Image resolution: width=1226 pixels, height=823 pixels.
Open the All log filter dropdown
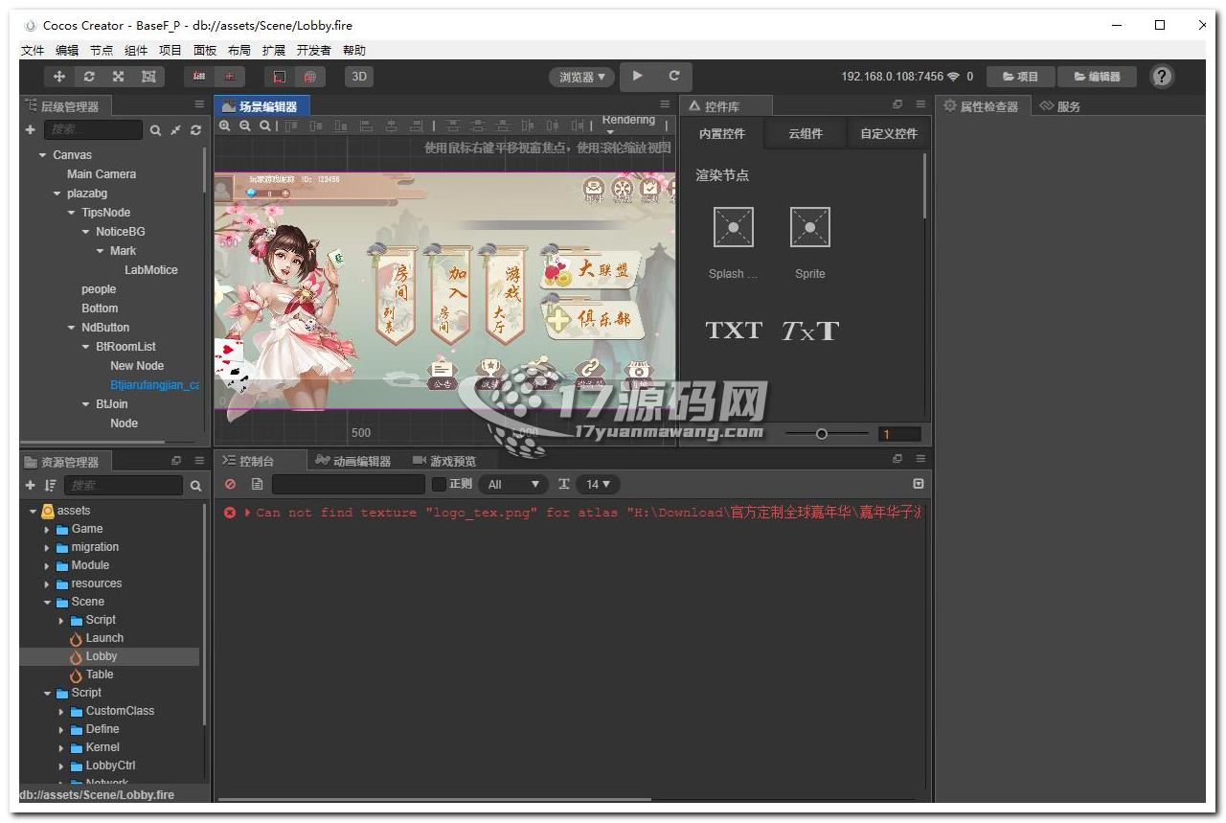513,485
